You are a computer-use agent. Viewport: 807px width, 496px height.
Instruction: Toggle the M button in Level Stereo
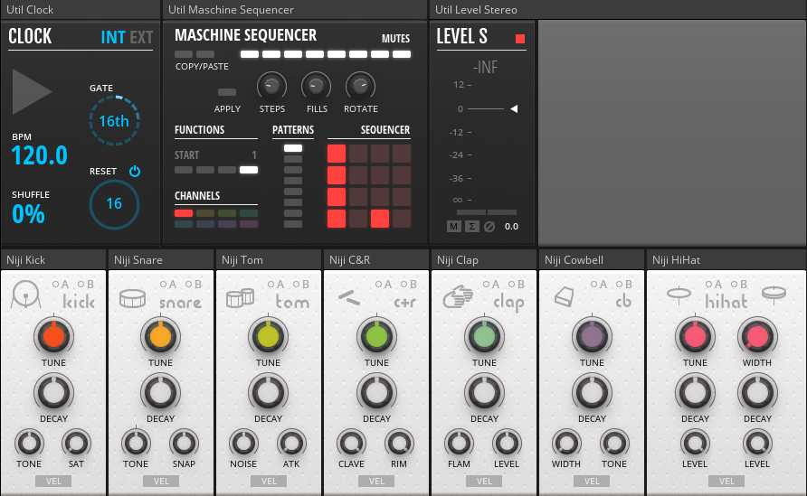click(453, 227)
